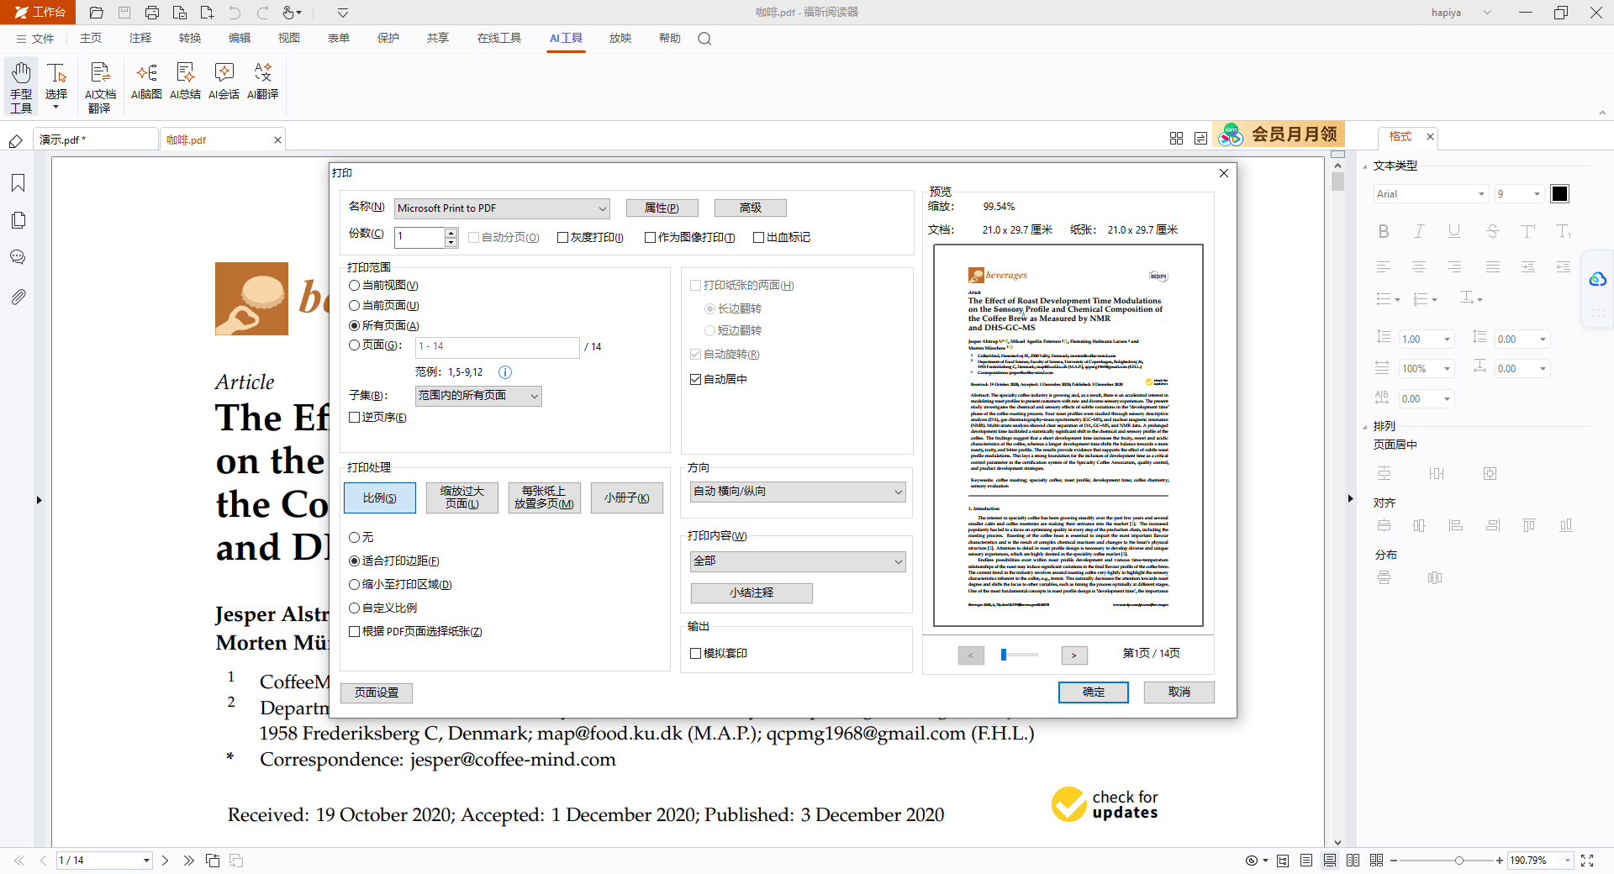Image resolution: width=1614 pixels, height=874 pixels.
Task: Click the 属性 (Properties) button
Action: 664,208
